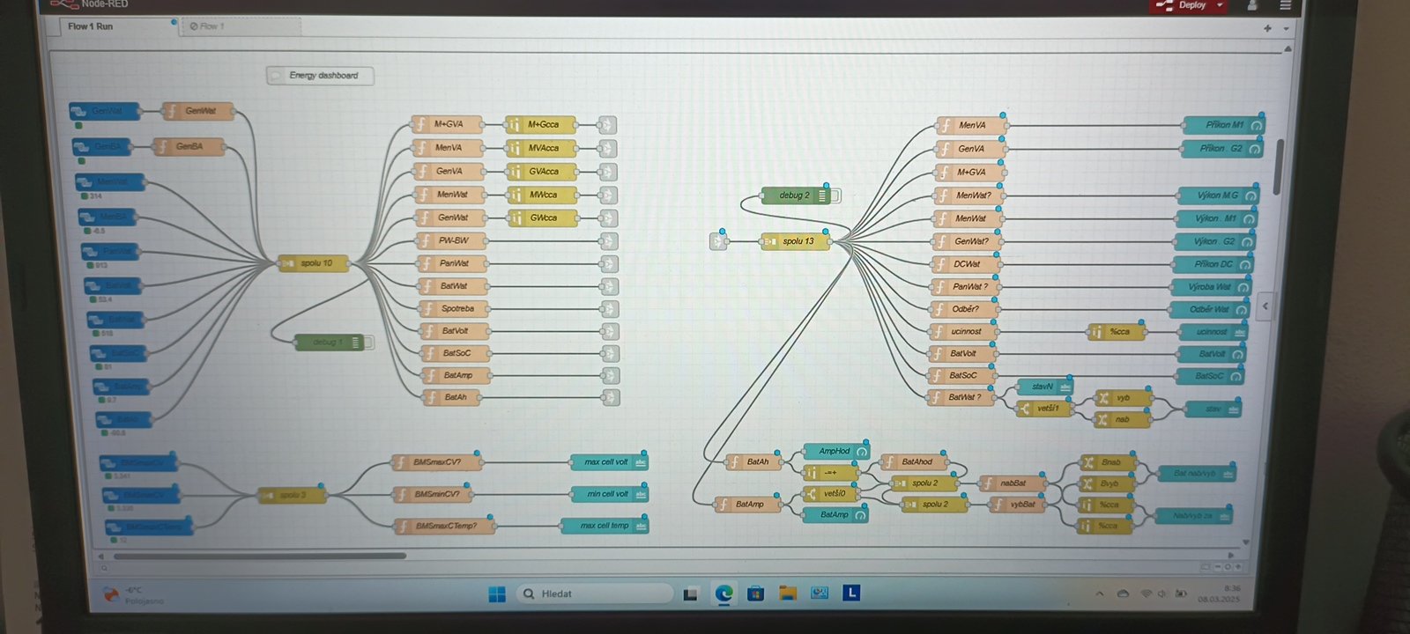
Task: Select the BMSmaxCTemp? function node
Action: click(x=444, y=527)
